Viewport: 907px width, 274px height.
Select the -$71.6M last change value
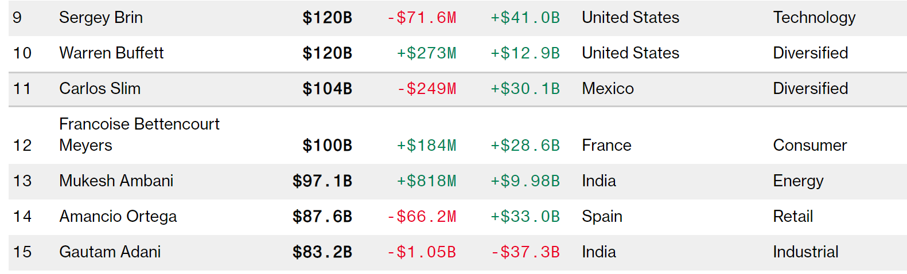click(422, 18)
